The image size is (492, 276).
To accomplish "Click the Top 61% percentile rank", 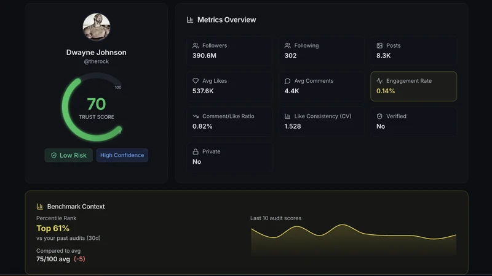I will point(53,228).
